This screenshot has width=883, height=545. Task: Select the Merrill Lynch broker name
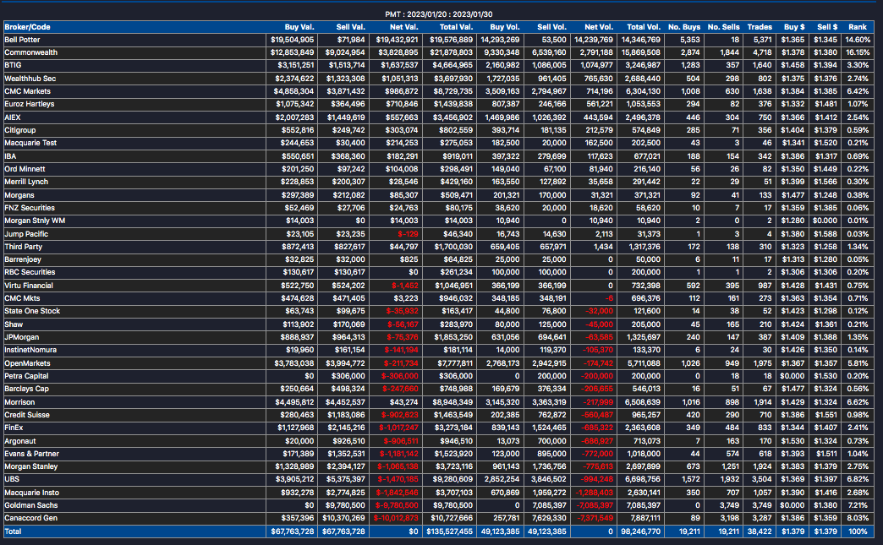(x=26, y=182)
